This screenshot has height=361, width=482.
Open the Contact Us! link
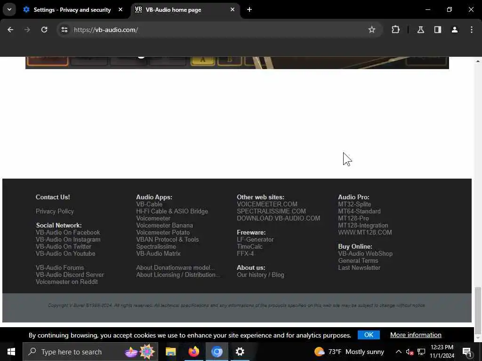coord(53,197)
